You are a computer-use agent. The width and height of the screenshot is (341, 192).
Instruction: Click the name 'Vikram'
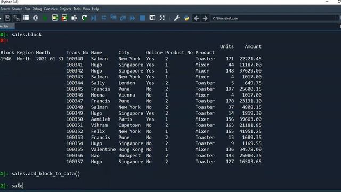click(x=99, y=125)
